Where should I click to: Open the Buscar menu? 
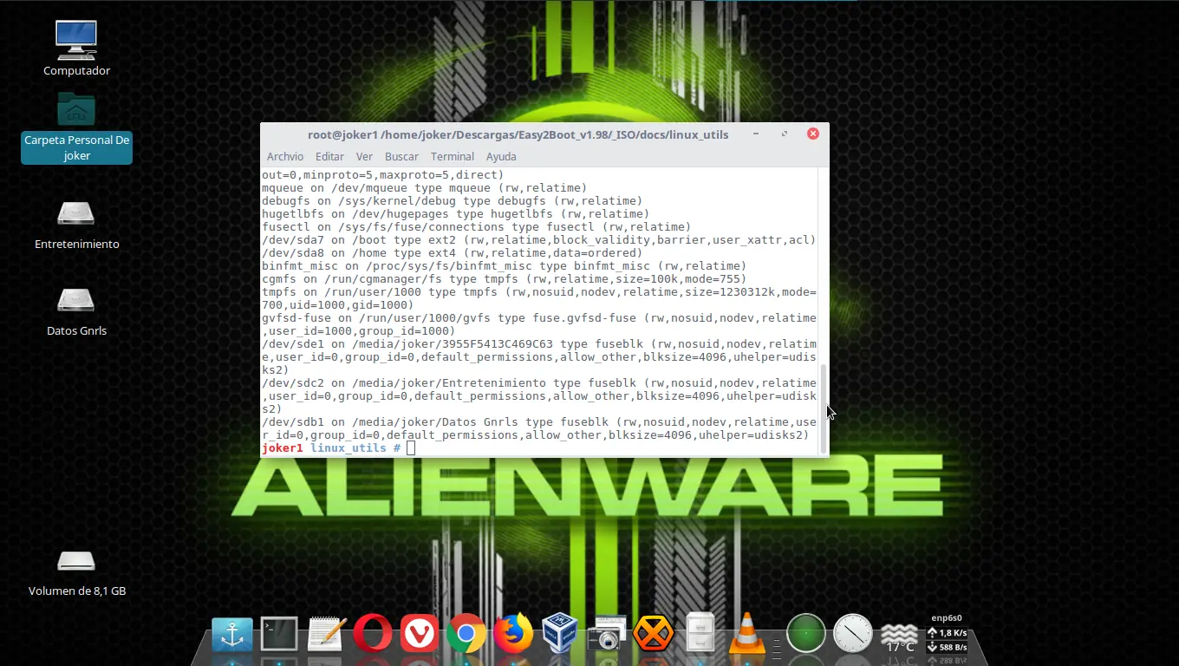coord(401,157)
